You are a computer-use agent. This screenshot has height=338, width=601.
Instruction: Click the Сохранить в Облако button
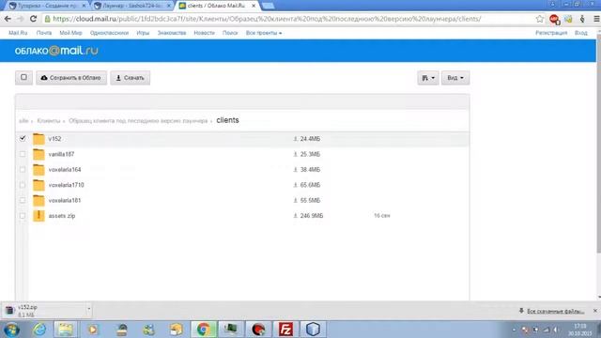(71, 78)
